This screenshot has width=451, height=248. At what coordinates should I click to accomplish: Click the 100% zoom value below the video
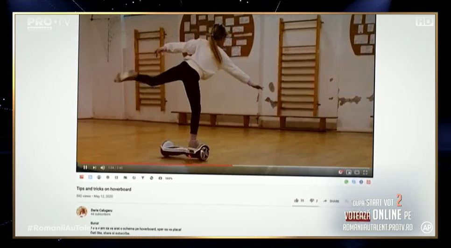coord(169,178)
